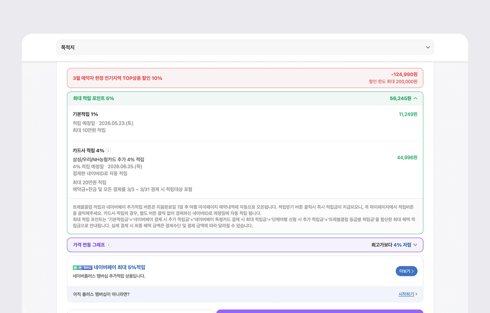Click the 3월 예약자 한정 discount banner text

118,78
